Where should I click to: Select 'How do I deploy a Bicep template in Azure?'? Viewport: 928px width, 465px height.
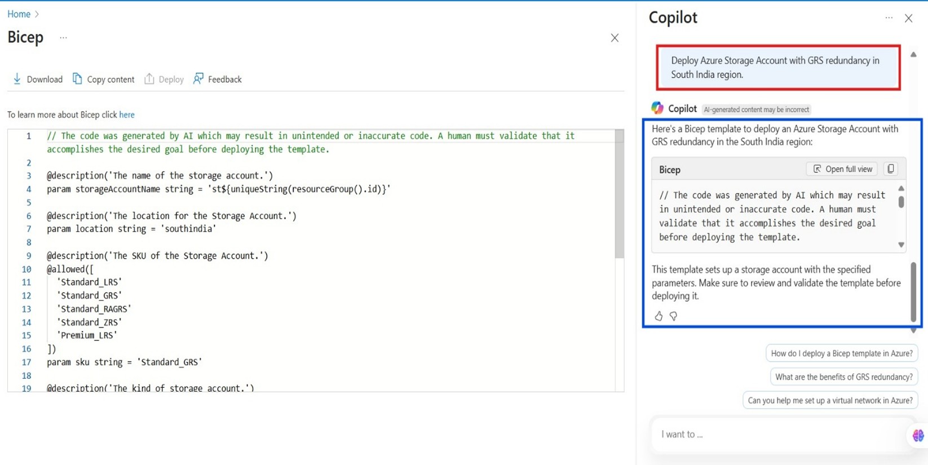842,353
